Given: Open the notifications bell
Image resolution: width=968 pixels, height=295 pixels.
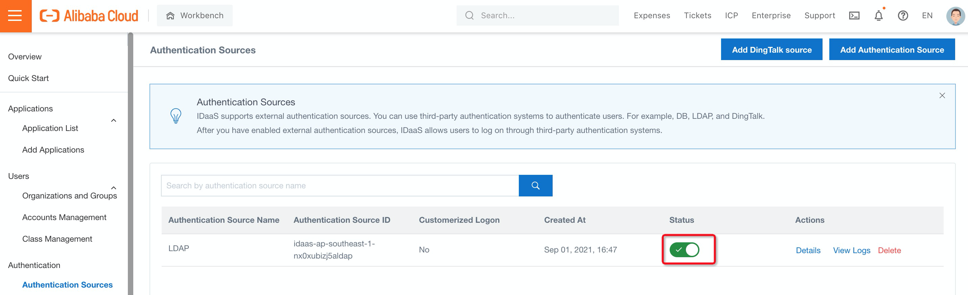Looking at the screenshot, I should (x=878, y=16).
